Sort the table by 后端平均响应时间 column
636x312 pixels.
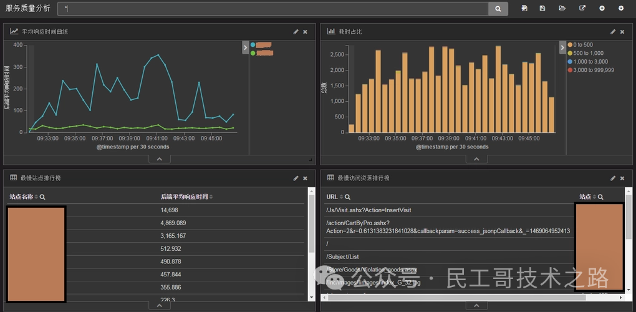click(211, 197)
